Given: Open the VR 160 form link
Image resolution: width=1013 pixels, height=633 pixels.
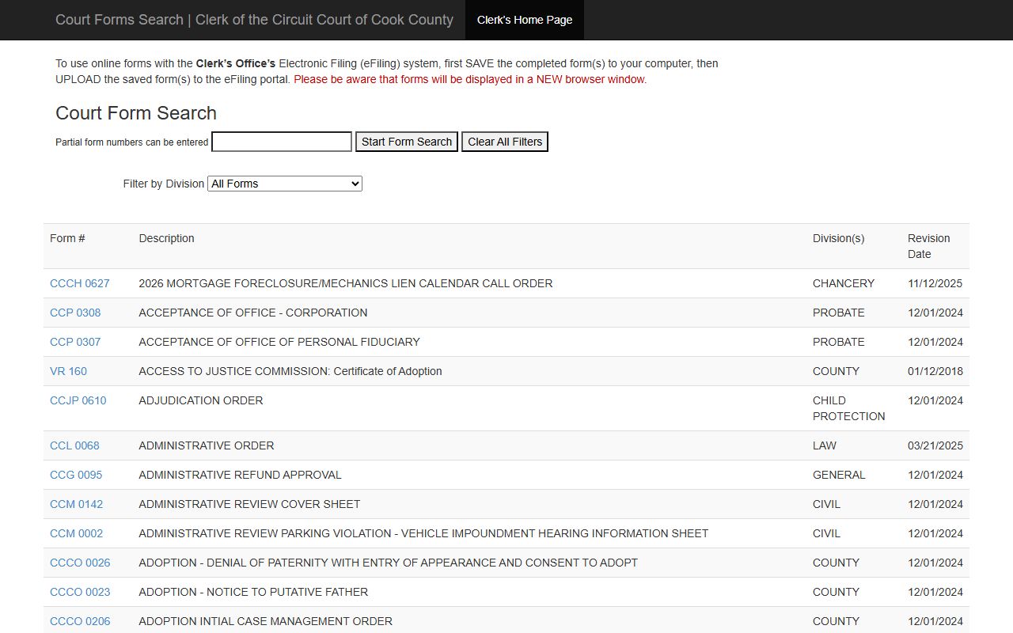Looking at the screenshot, I should [x=68, y=371].
